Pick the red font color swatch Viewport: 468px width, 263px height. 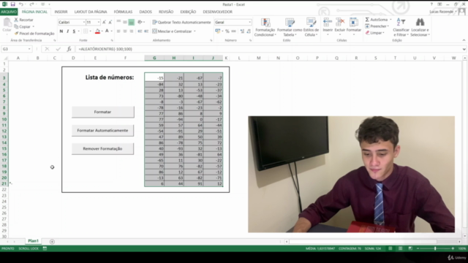pos(97,31)
